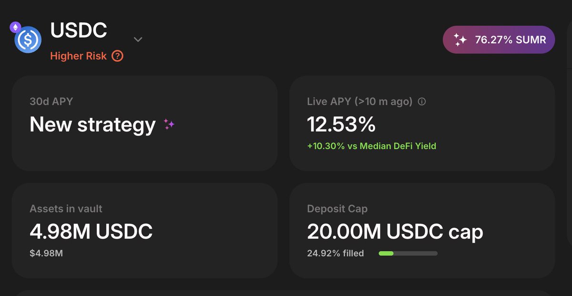The width and height of the screenshot is (572, 296).
Task: Open the 76.27% SUMR rewards button
Action: pos(499,39)
